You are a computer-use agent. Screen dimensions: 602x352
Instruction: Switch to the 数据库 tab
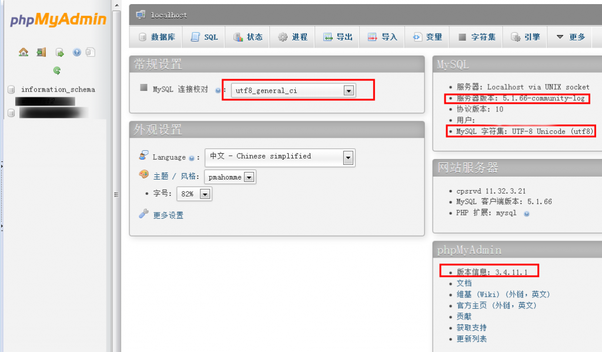pos(157,37)
